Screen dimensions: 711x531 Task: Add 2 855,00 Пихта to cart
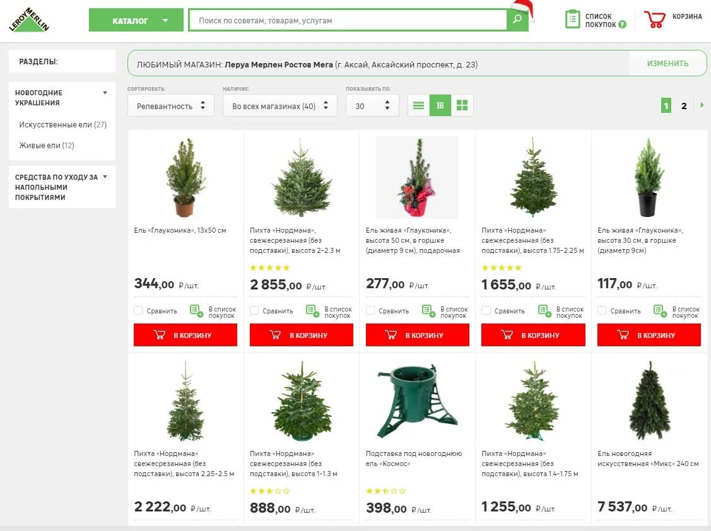(302, 335)
